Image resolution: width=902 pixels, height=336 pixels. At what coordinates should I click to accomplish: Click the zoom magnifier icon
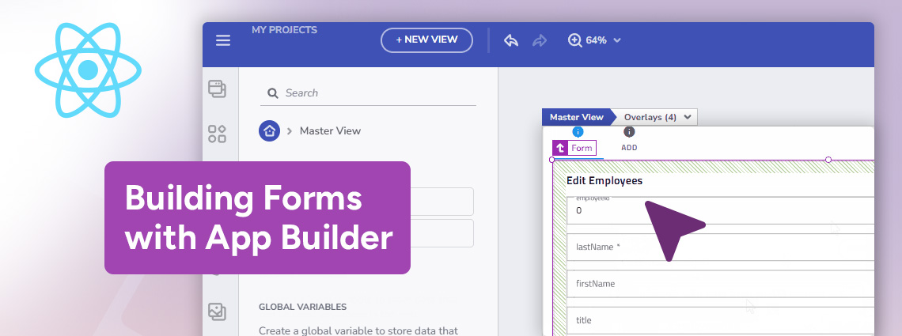575,40
